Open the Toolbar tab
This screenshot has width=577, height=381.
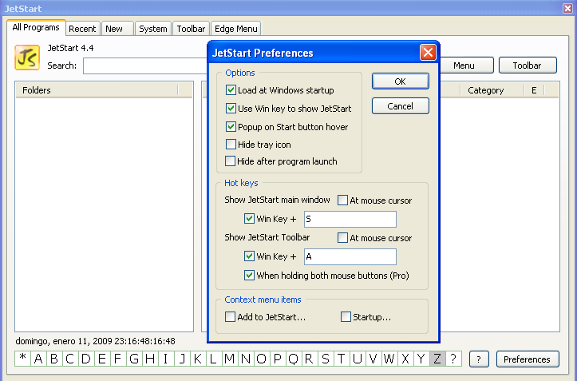(x=191, y=29)
